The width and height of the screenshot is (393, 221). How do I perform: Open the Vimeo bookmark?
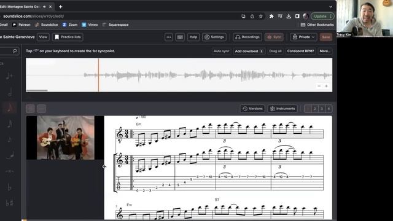coord(90,25)
